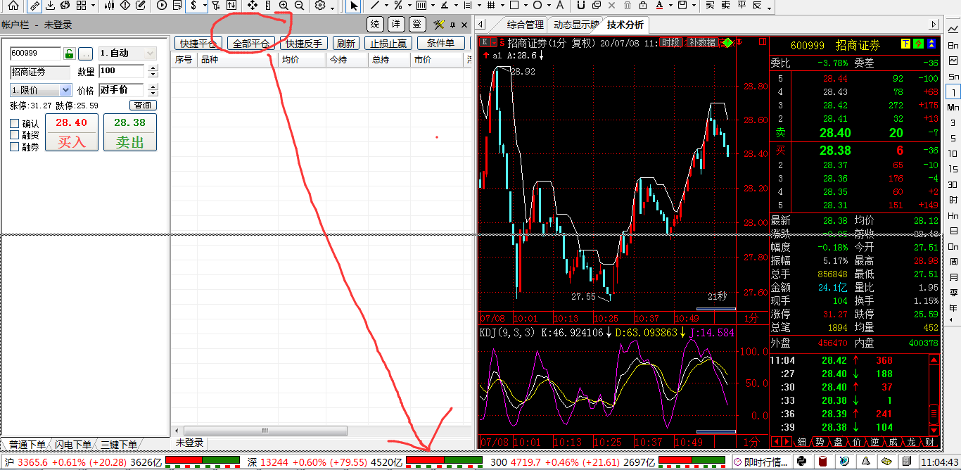This screenshot has width=961, height=470.
Task: Select the line drawing tool
Action: coord(376,6)
